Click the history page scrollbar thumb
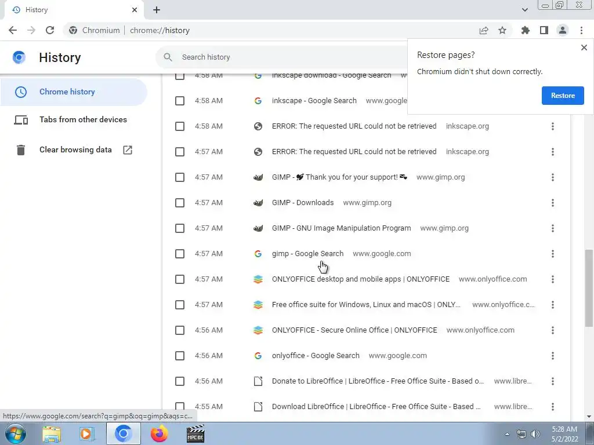Image resolution: width=594 pixels, height=445 pixels. [x=589, y=287]
